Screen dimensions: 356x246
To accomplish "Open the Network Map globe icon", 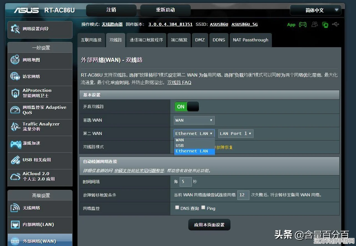I will 15,60.
